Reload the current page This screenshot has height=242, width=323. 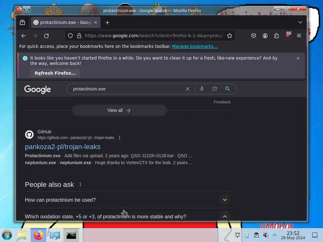point(46,36)
